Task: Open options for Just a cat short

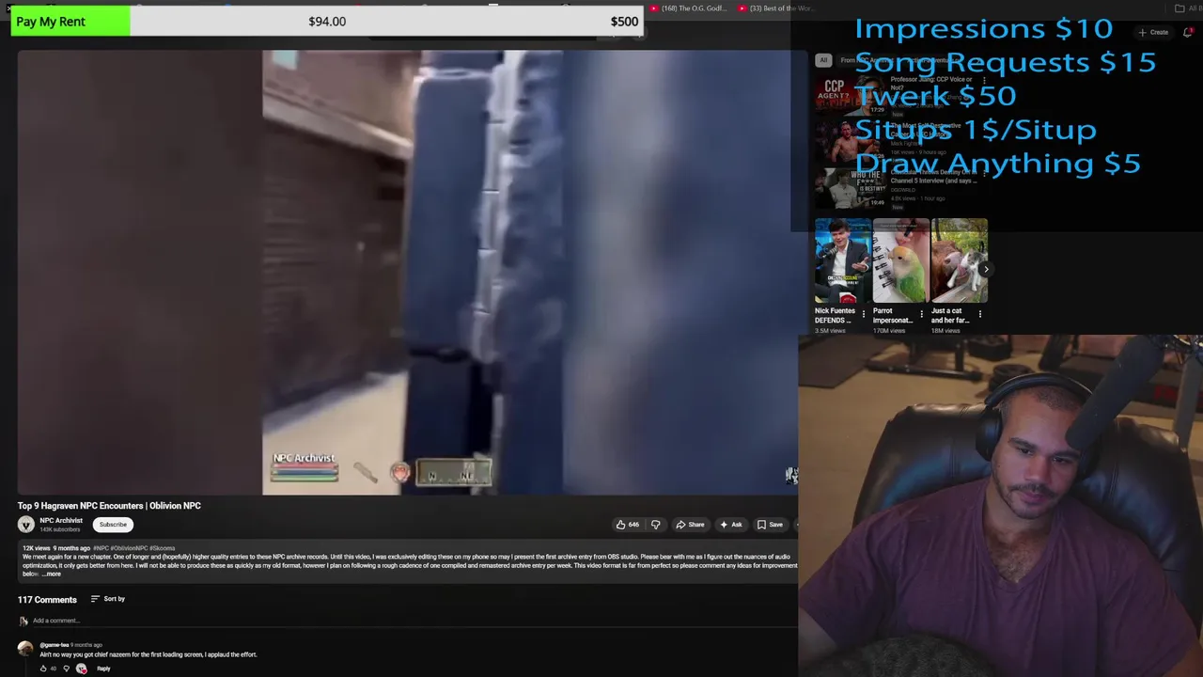Action: [x=980, y=314]
